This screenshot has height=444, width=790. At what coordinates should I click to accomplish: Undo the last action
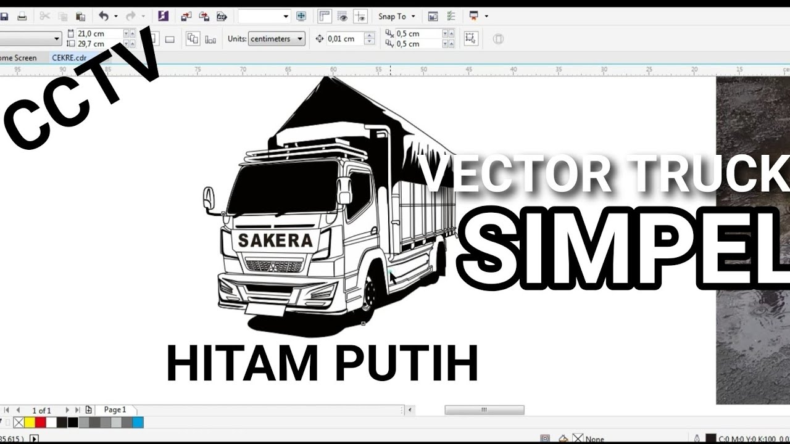pyautogui.click(x=104, y=17)
